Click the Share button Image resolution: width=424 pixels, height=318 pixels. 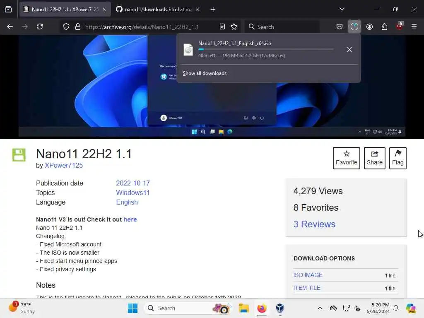(374, 158)
